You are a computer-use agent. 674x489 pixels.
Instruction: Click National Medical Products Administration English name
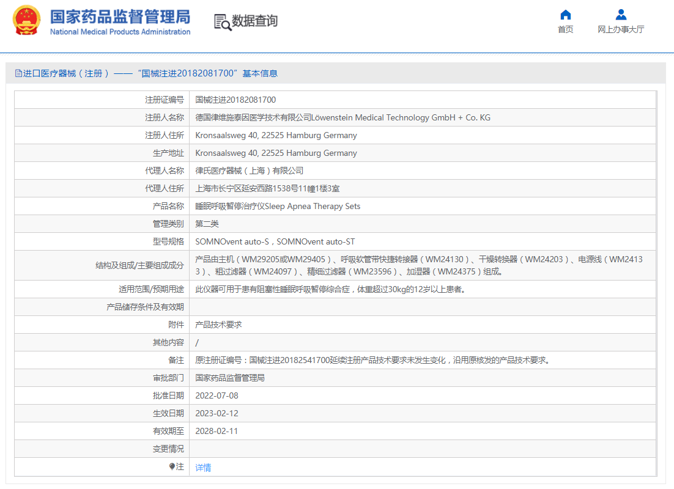(x=120, y=32)
